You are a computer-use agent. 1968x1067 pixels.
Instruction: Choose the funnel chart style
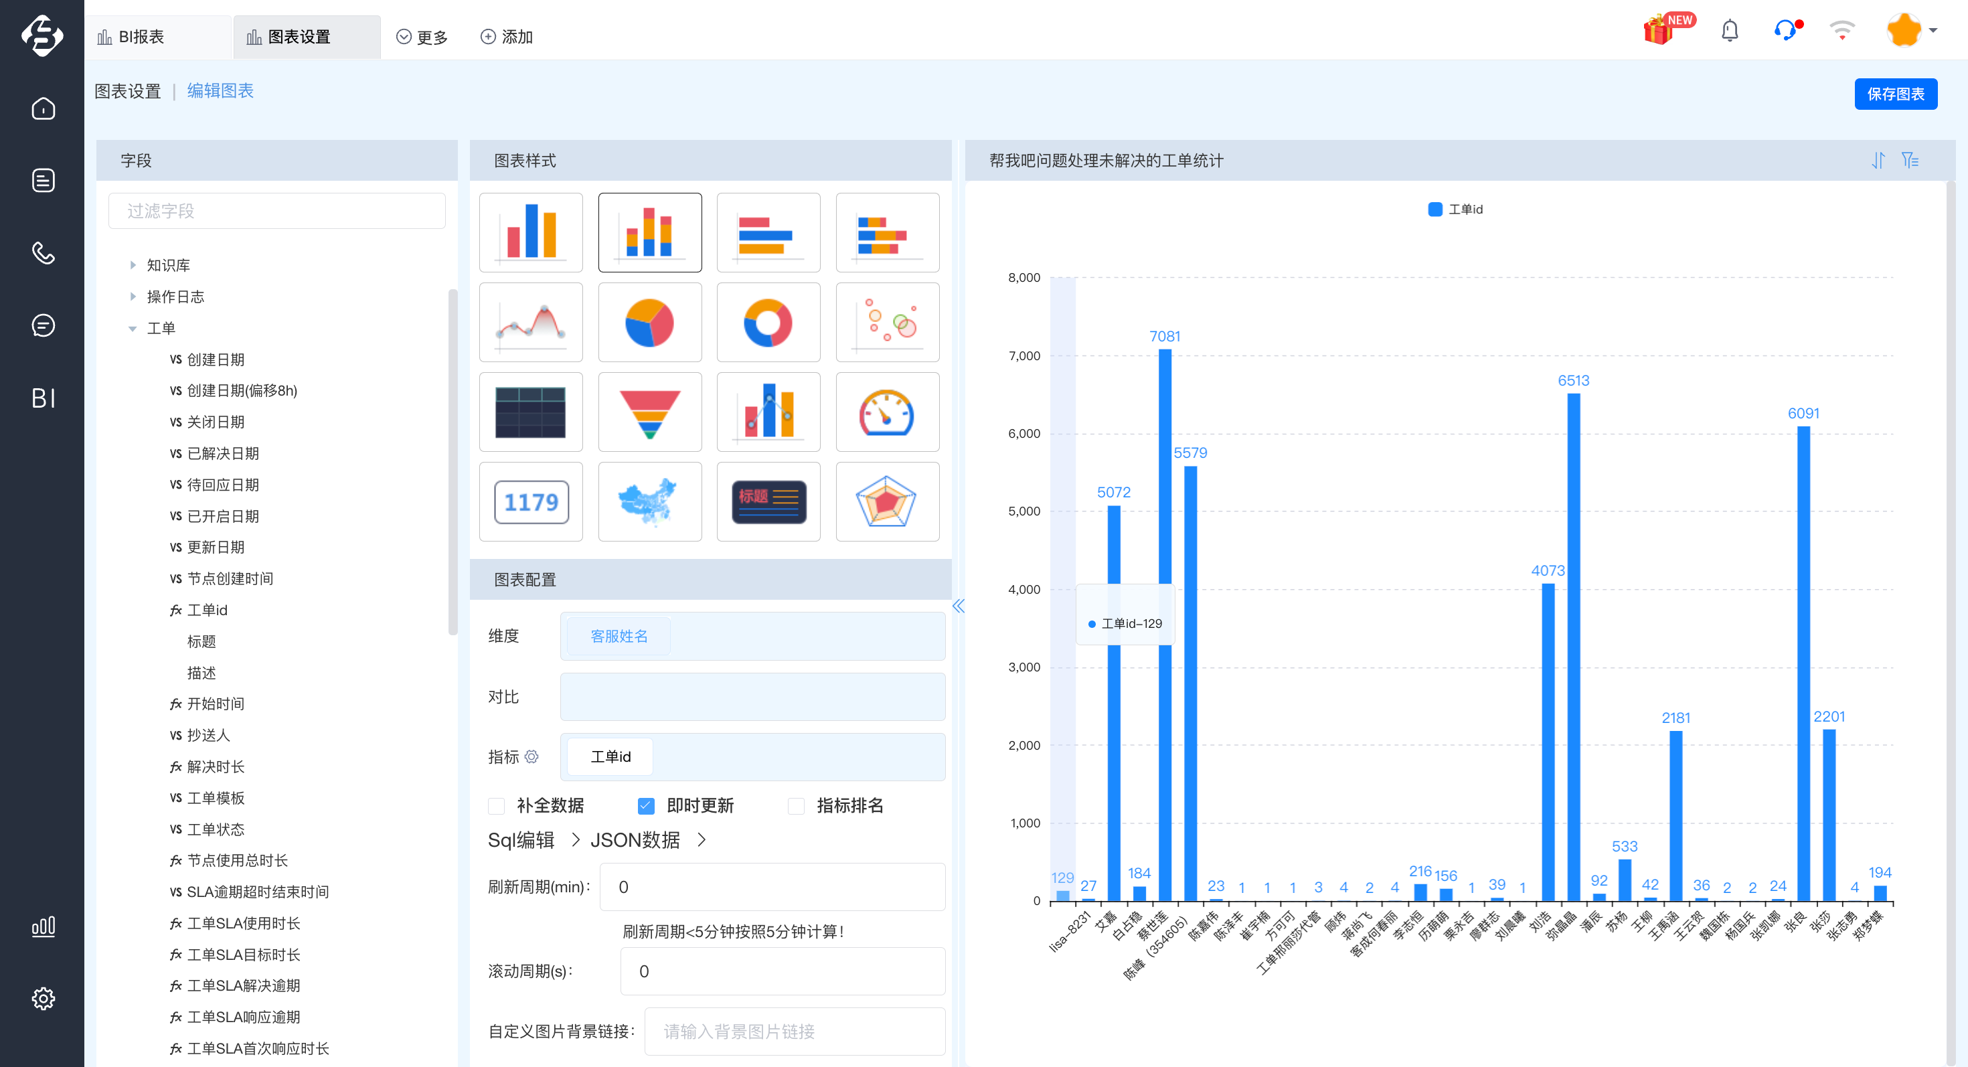(x=649, y=412)
